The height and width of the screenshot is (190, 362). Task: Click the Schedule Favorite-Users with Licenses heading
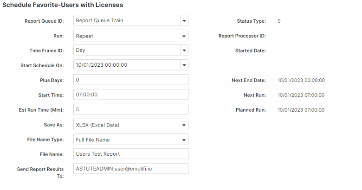(63, 5)
